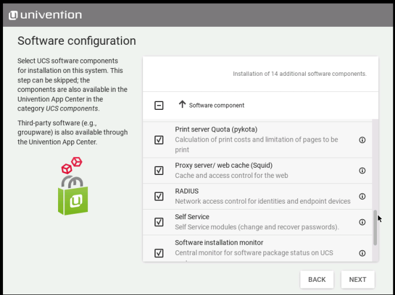The image size is (395, 295).
Task: Open info for Print server Quota (pykota)
Action: (x=362, y=140)
